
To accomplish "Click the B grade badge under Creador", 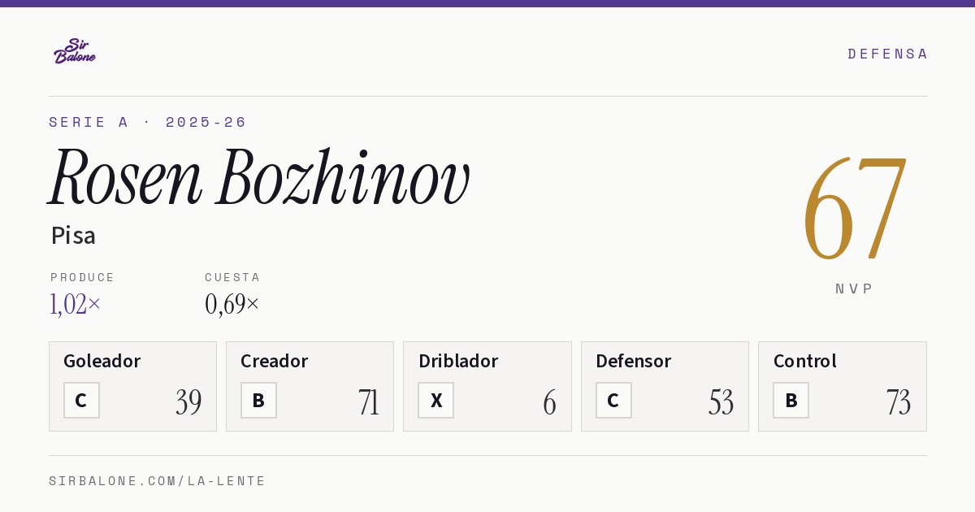I will [258, 401].
